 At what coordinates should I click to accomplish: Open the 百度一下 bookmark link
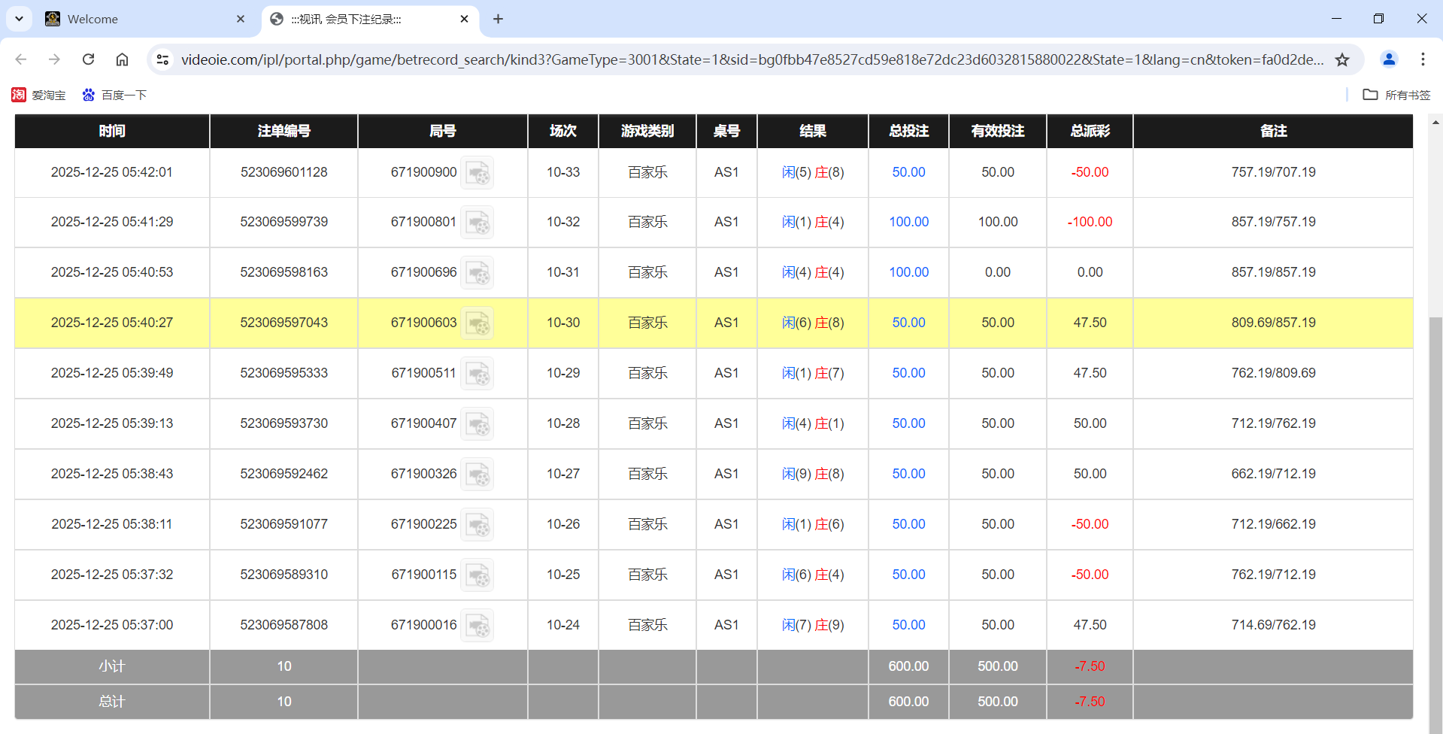click(x=114, y=95)
